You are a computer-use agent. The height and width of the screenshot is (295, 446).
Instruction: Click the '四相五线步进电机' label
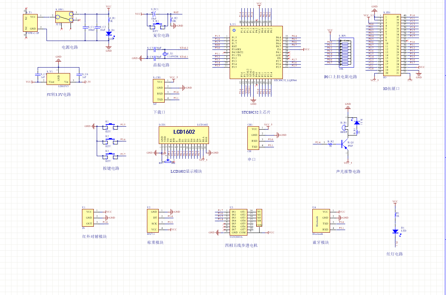click(x=241, y=245)
